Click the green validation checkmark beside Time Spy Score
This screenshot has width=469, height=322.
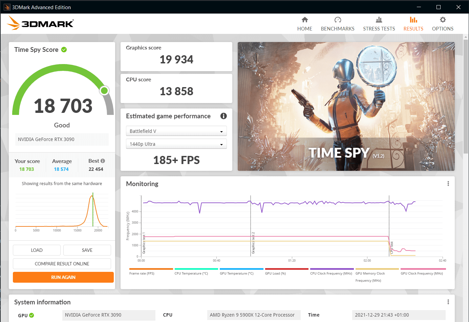(64, 49)
